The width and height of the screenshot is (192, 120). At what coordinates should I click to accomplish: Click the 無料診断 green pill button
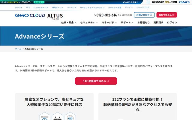click(39, 2)
